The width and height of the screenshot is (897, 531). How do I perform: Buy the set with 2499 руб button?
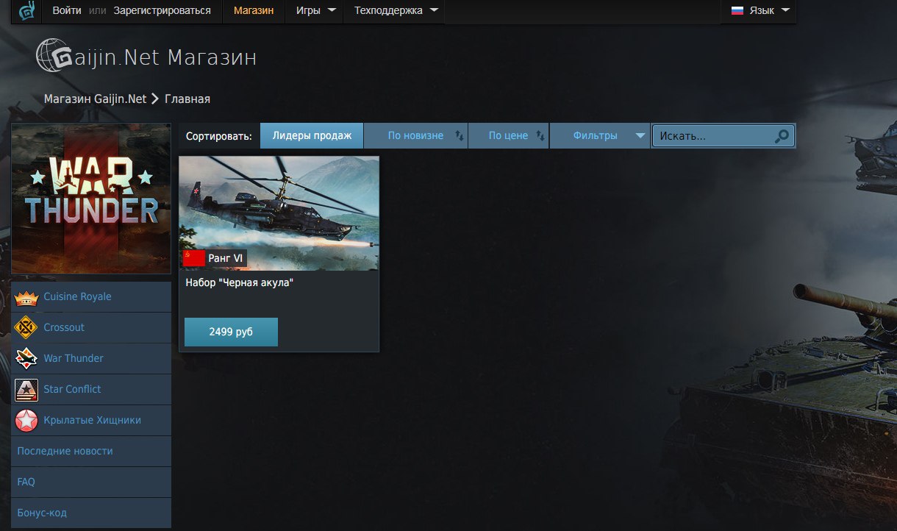point(231,332)
